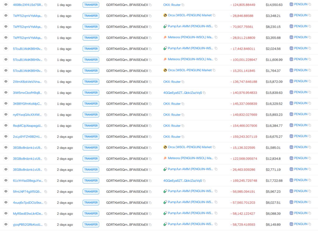
Task: Copy Pump.fun AMM address in the $8,230.15 row
Action: coord(216,26)
